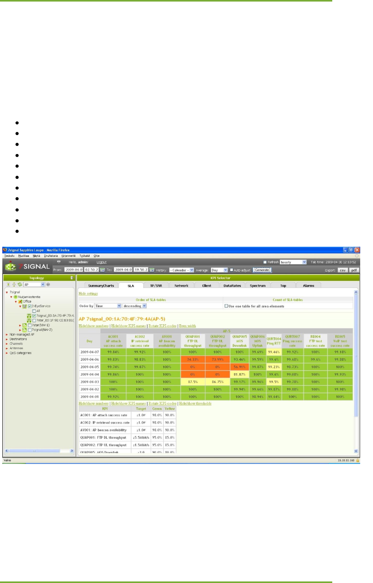Open the History Calendar dropdown
Screen dimensions: 373x583
[x=181, y=270]
